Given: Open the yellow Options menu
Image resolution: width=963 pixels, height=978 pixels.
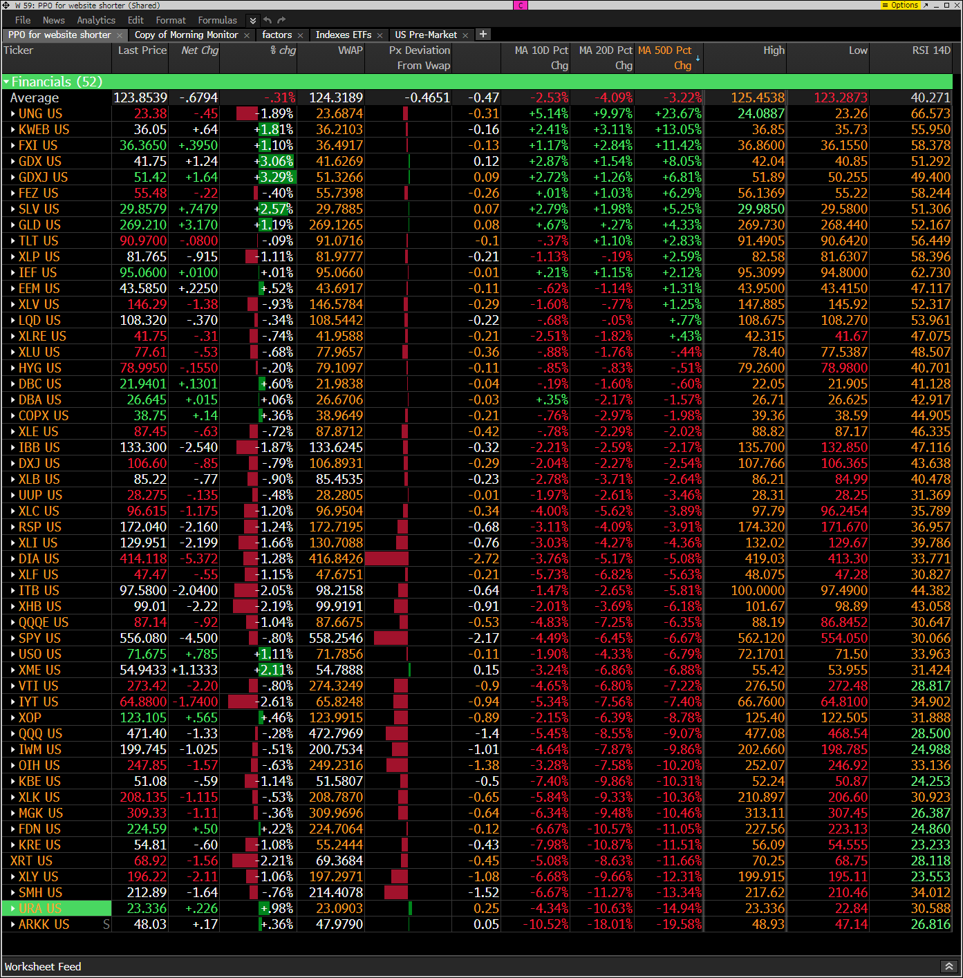Looking at the screenshot, I should [899, 5].
